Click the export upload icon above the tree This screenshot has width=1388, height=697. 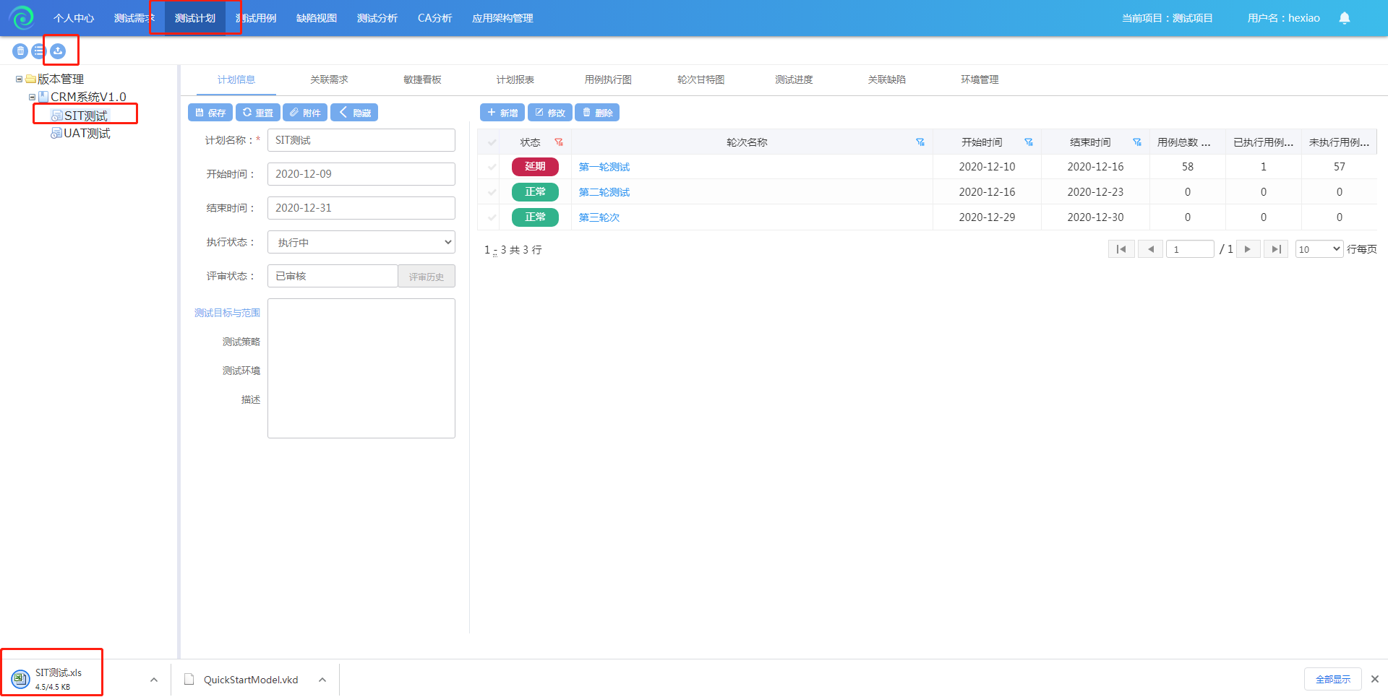coord(58,51)
